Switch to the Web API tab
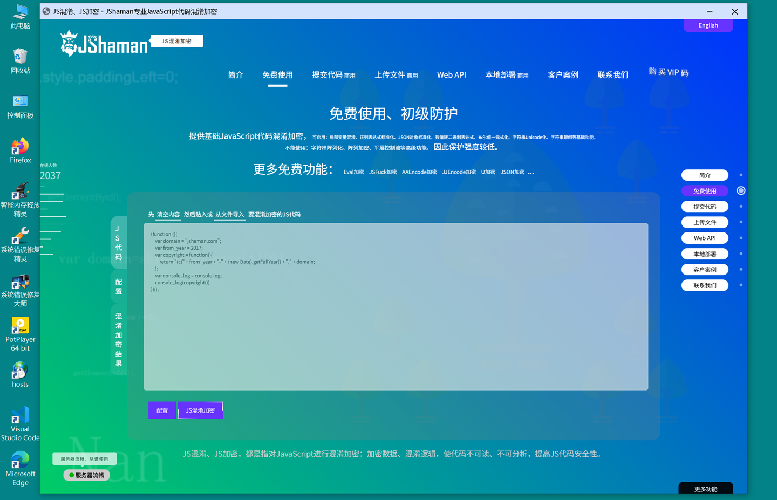 pyautogui.click(x=452, y=75)
